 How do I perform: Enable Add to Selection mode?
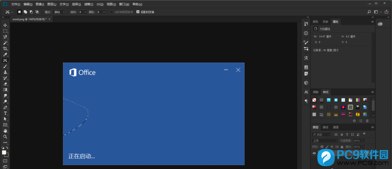point(25,12)
